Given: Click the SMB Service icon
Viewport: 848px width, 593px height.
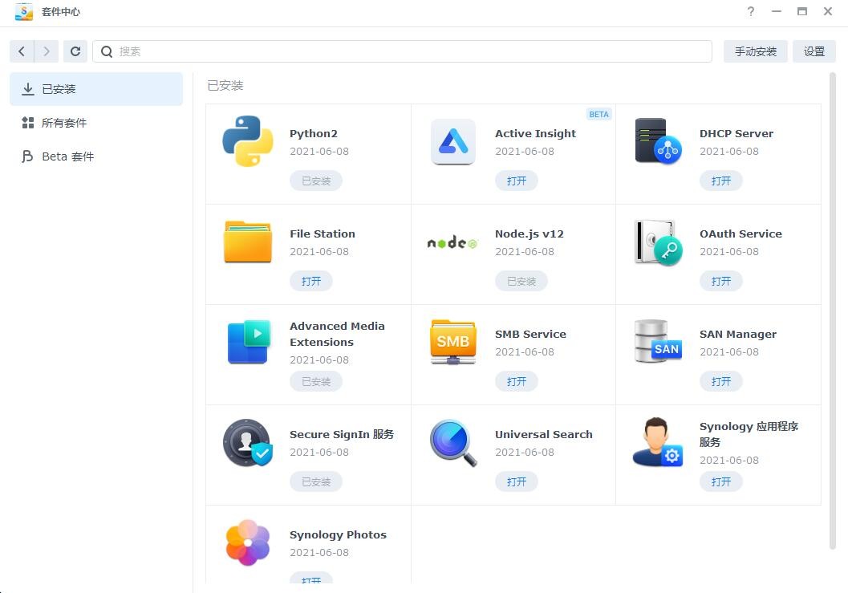Looking at the screenshot, I should pyautogui.click(x=452, y=342).
